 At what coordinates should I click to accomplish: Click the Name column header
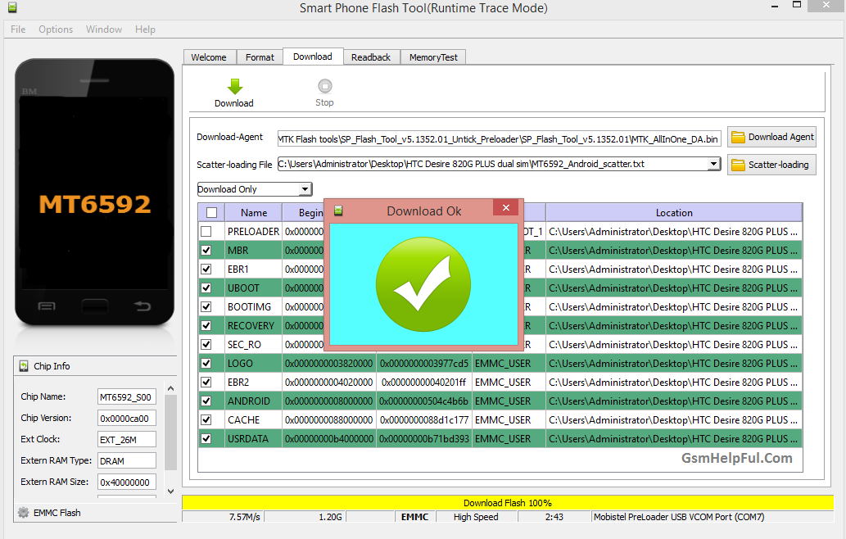tap(254, 213)
